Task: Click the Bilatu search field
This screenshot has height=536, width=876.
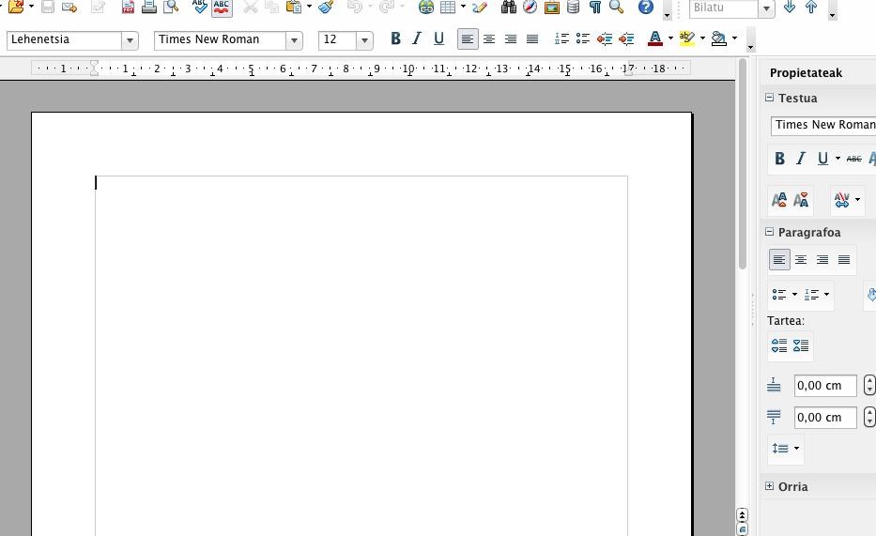Action: (724, 8)
